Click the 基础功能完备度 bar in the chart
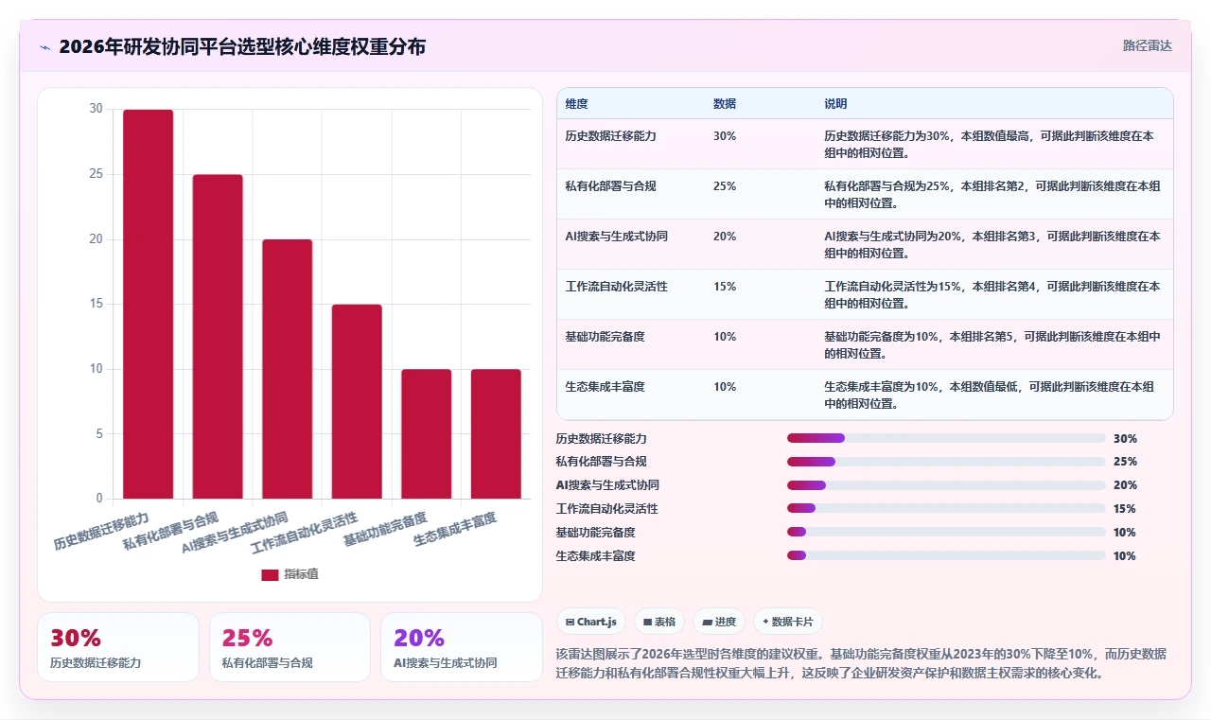 point(427,434)
